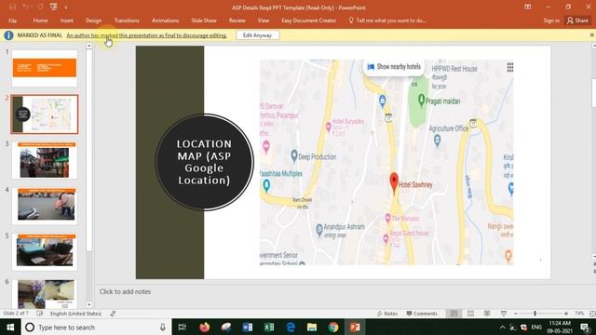
Task: Open the Easy Document Creator tab
Action: (x=308, y=20)
